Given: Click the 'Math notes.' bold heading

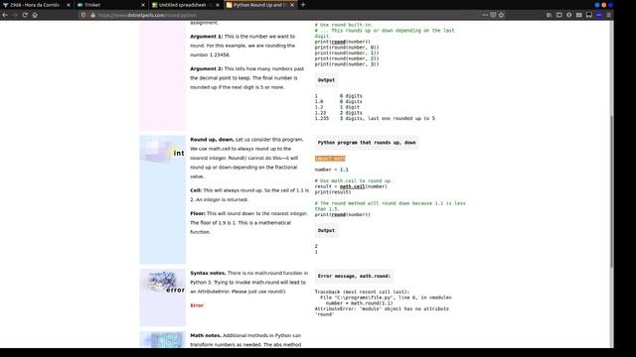Looking at the screenshot, I should [x=206, y=335].
